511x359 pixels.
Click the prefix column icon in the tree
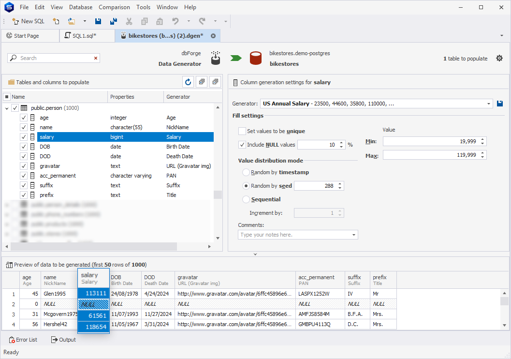32,195
